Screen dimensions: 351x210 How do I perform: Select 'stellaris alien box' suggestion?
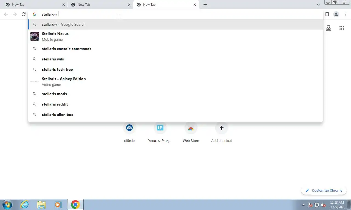(x=175, y=115)
